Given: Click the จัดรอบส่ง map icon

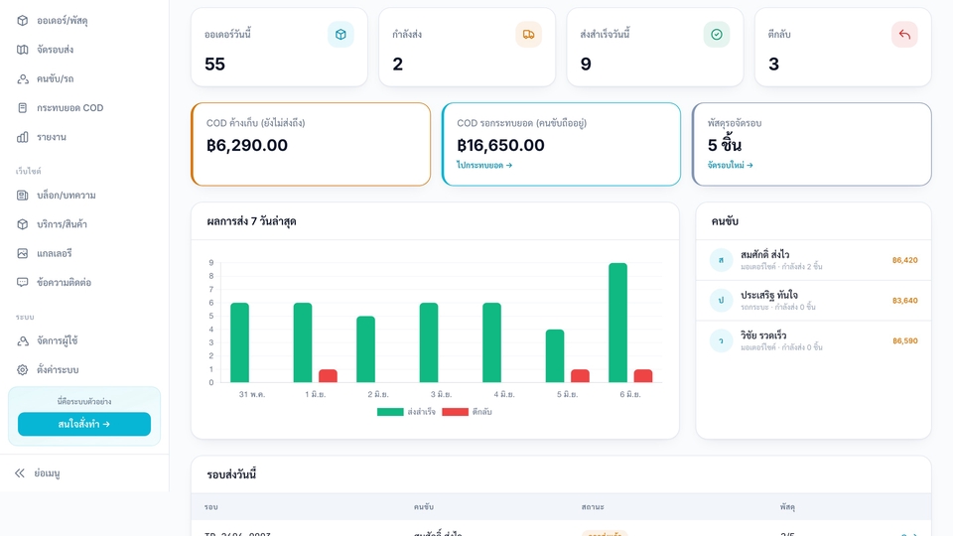Looking at the screenshot, I should [23, 50].
